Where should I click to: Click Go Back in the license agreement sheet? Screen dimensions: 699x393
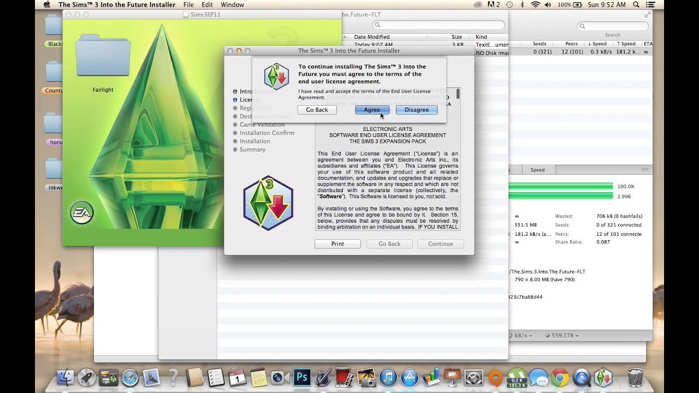(x=317, y=110)
